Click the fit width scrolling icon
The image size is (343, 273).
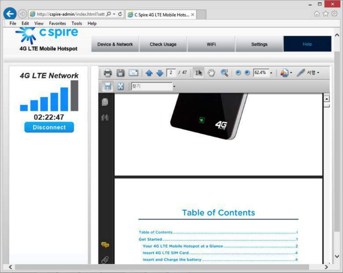tap(108, 86)
